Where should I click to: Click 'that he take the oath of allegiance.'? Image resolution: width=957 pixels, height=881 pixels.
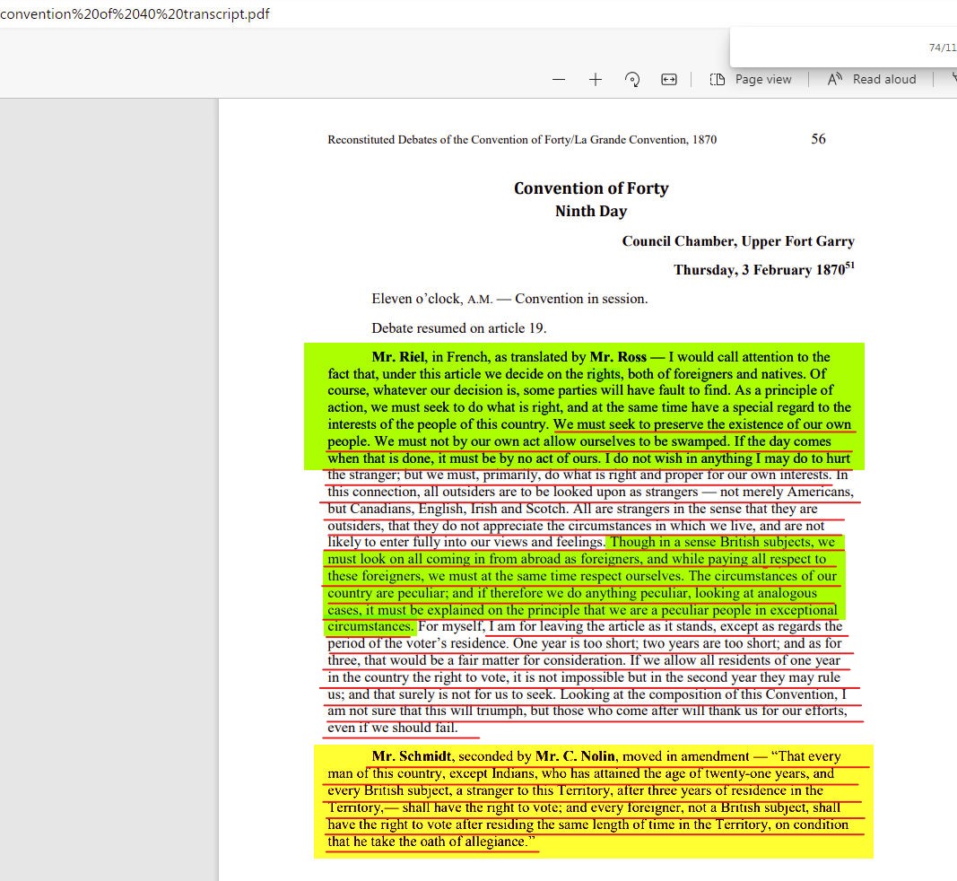coord(431,842)
